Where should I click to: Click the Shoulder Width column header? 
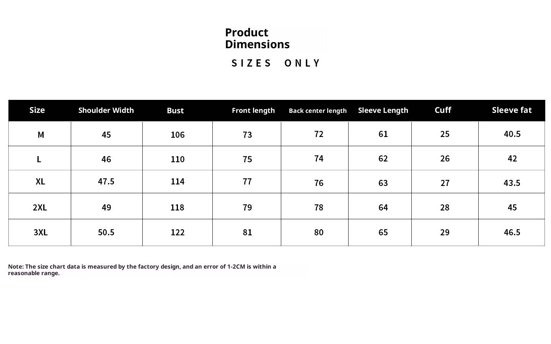point(106,111)
